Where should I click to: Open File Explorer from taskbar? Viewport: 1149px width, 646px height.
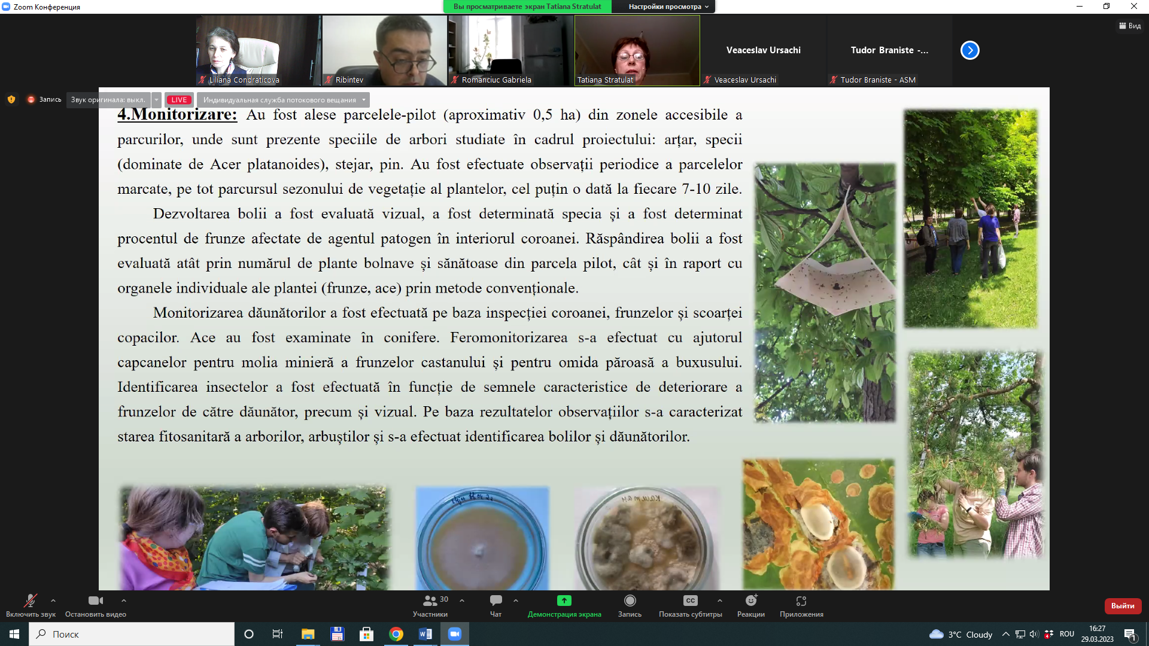coord(308,634)
